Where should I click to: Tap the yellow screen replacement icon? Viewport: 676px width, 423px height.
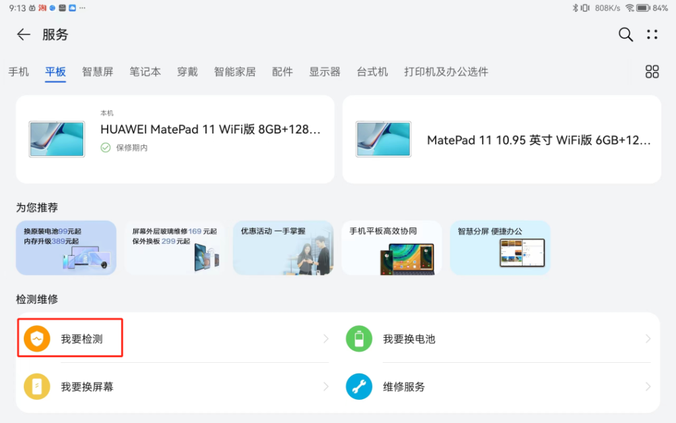point(37,386)
